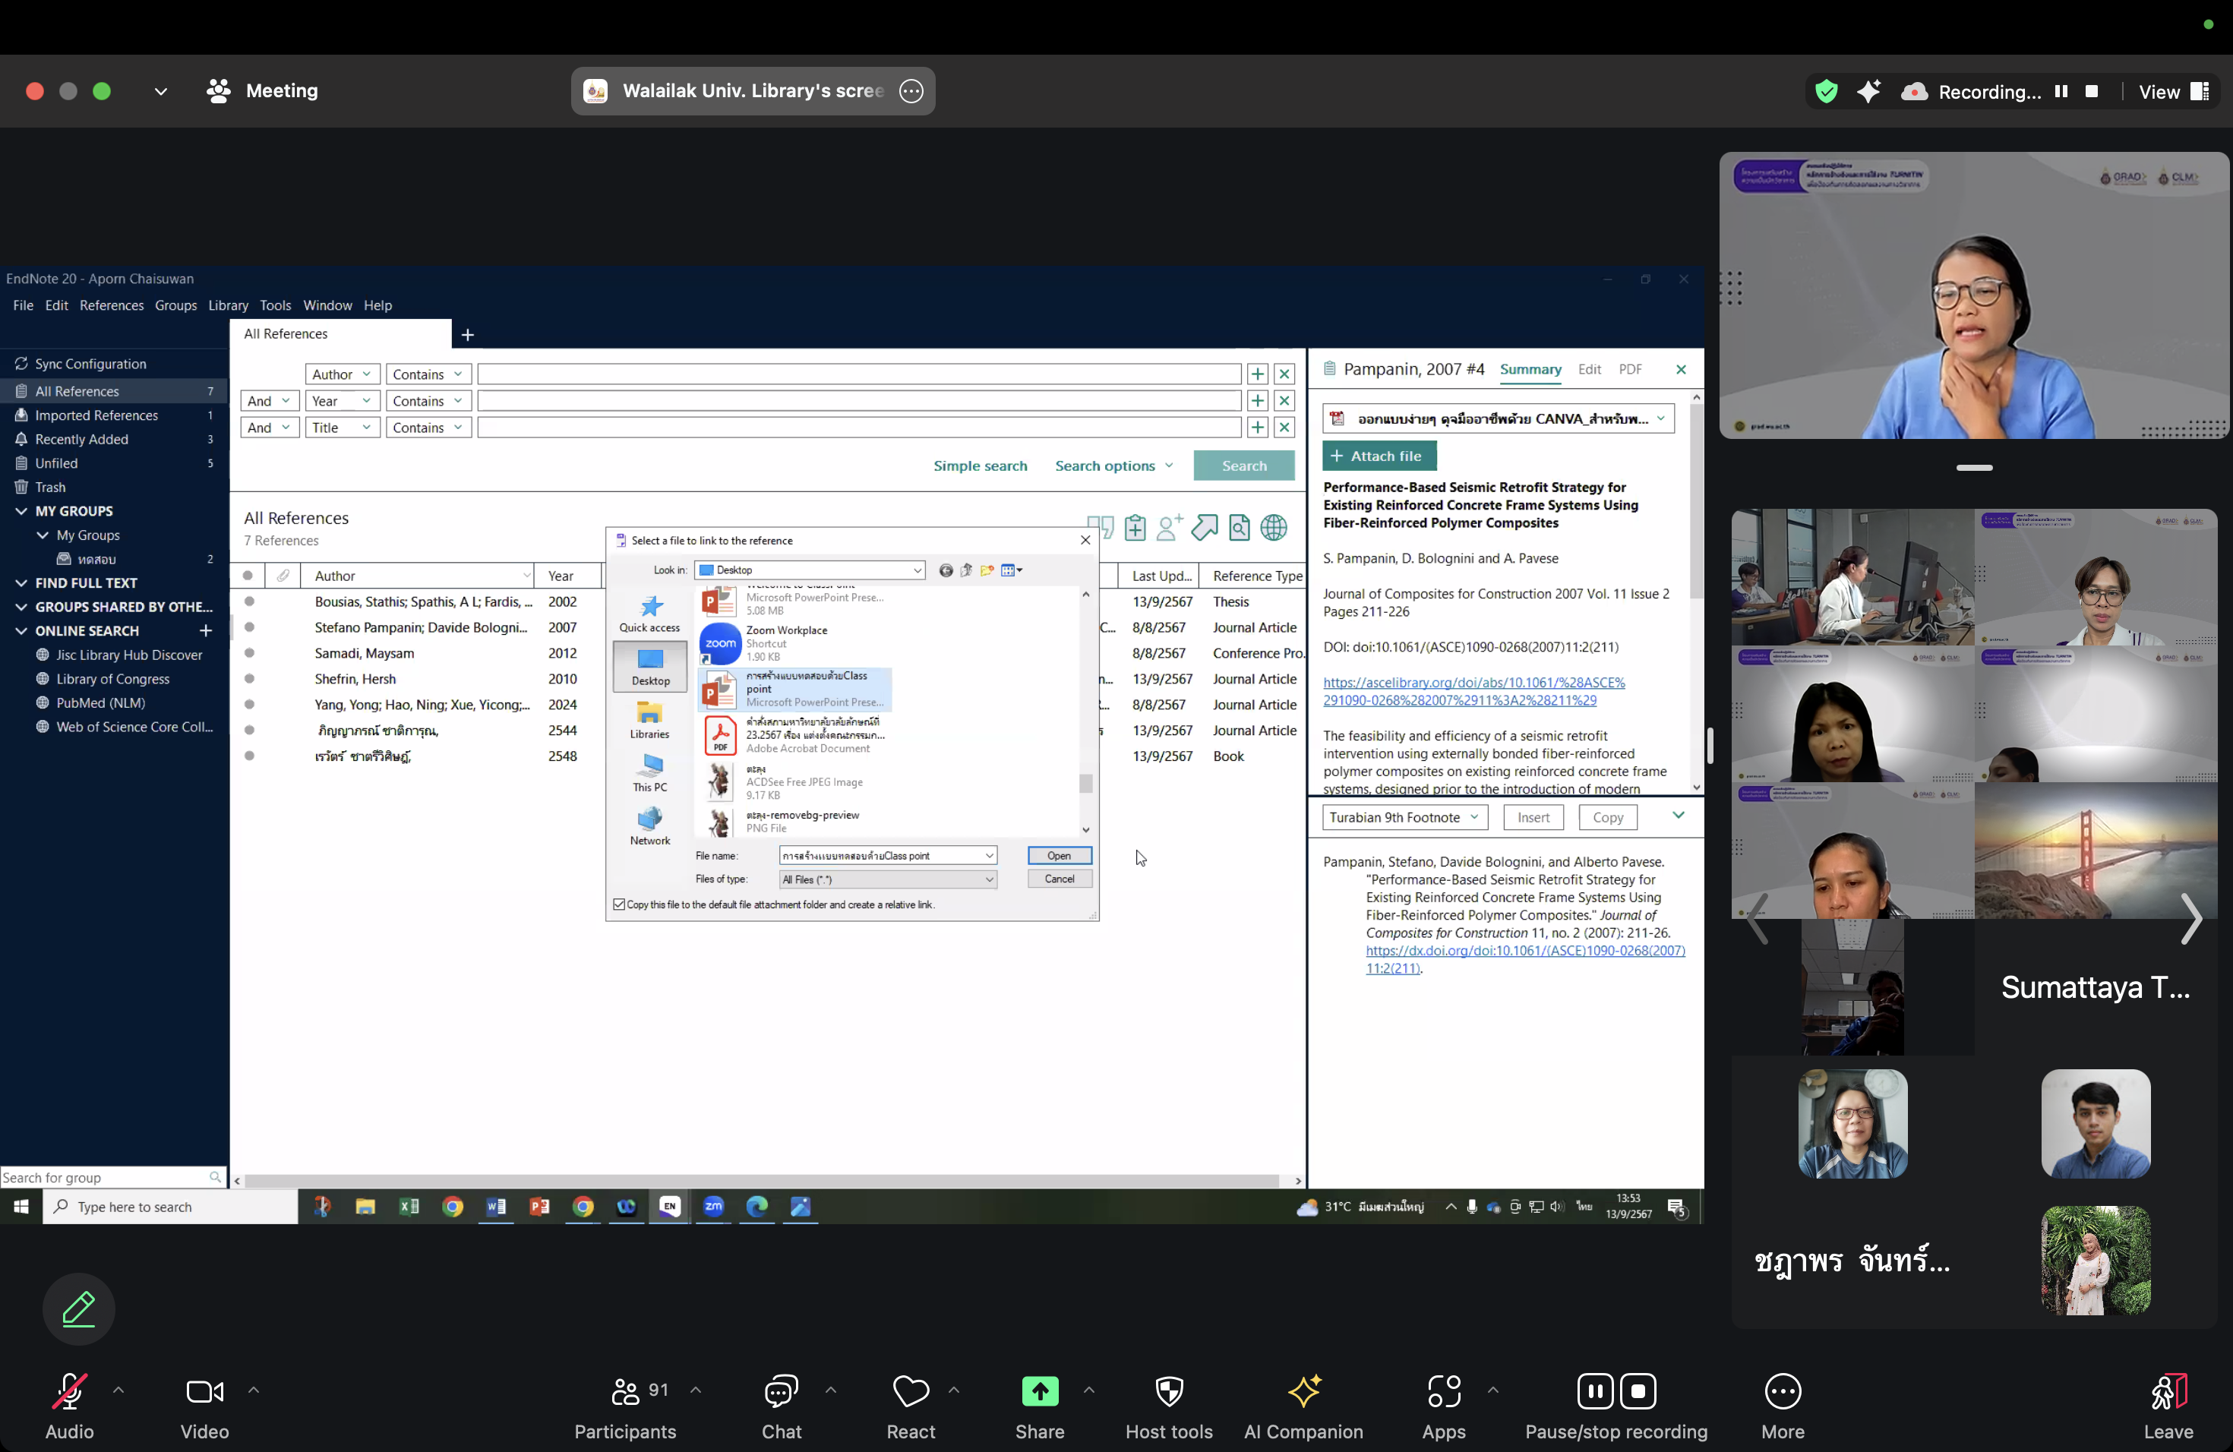Click the Zoom annotate pencil icon
The width and height of the screenshot is (2233, 1452).
(79, 1308)
